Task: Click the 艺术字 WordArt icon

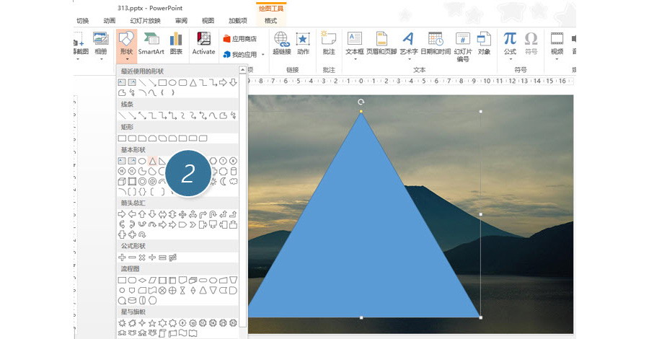Action: point(408,43)
